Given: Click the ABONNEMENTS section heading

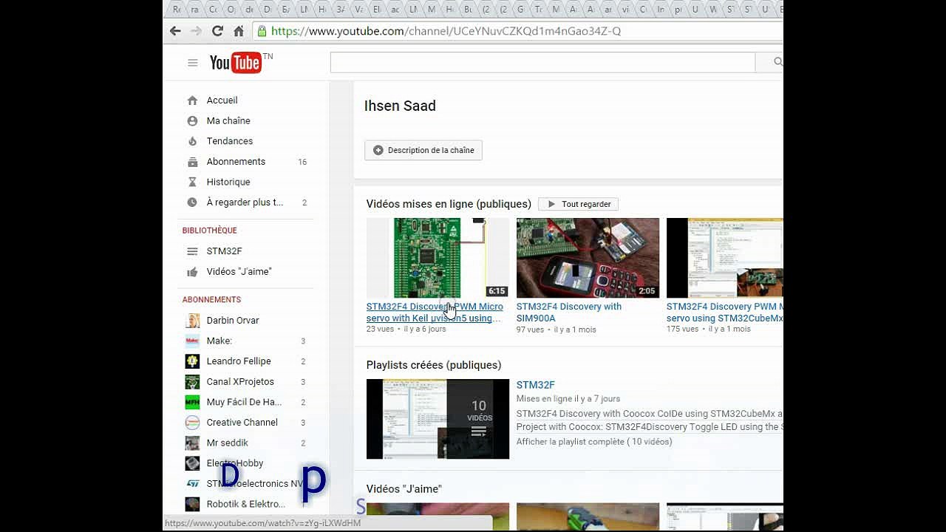Looking at the screenshot, I should tap(211, 300).
